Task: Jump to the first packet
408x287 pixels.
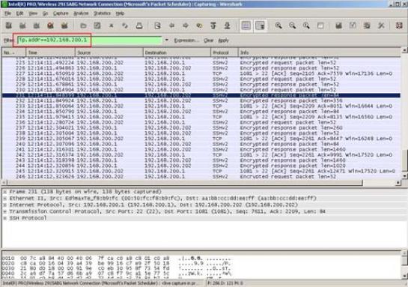Action: (x=213, y=25)
